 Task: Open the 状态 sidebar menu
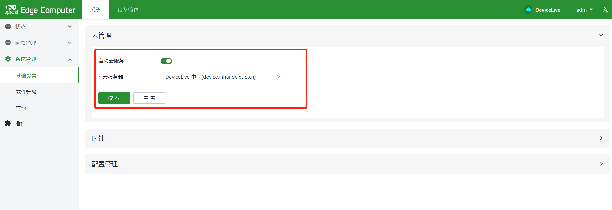39,27
